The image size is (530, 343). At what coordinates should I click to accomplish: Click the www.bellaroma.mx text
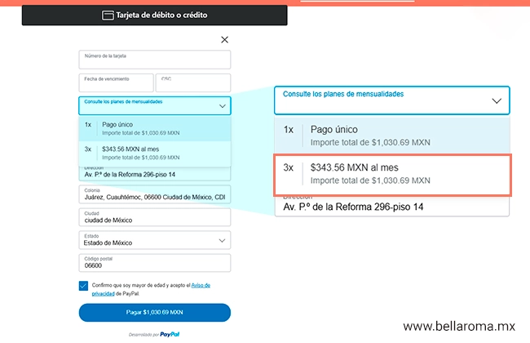459,327
